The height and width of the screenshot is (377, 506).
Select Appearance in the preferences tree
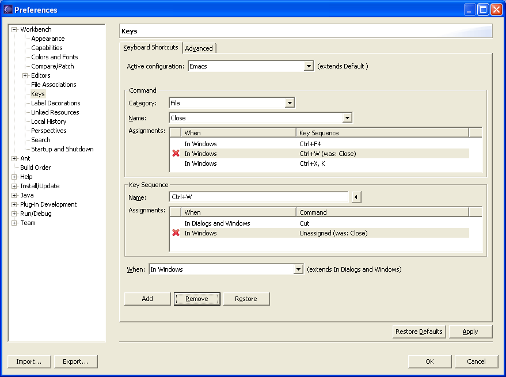(x=48, y=39)
